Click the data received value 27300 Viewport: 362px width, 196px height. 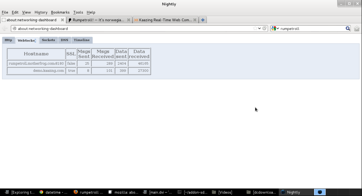(x=139, y=71)
